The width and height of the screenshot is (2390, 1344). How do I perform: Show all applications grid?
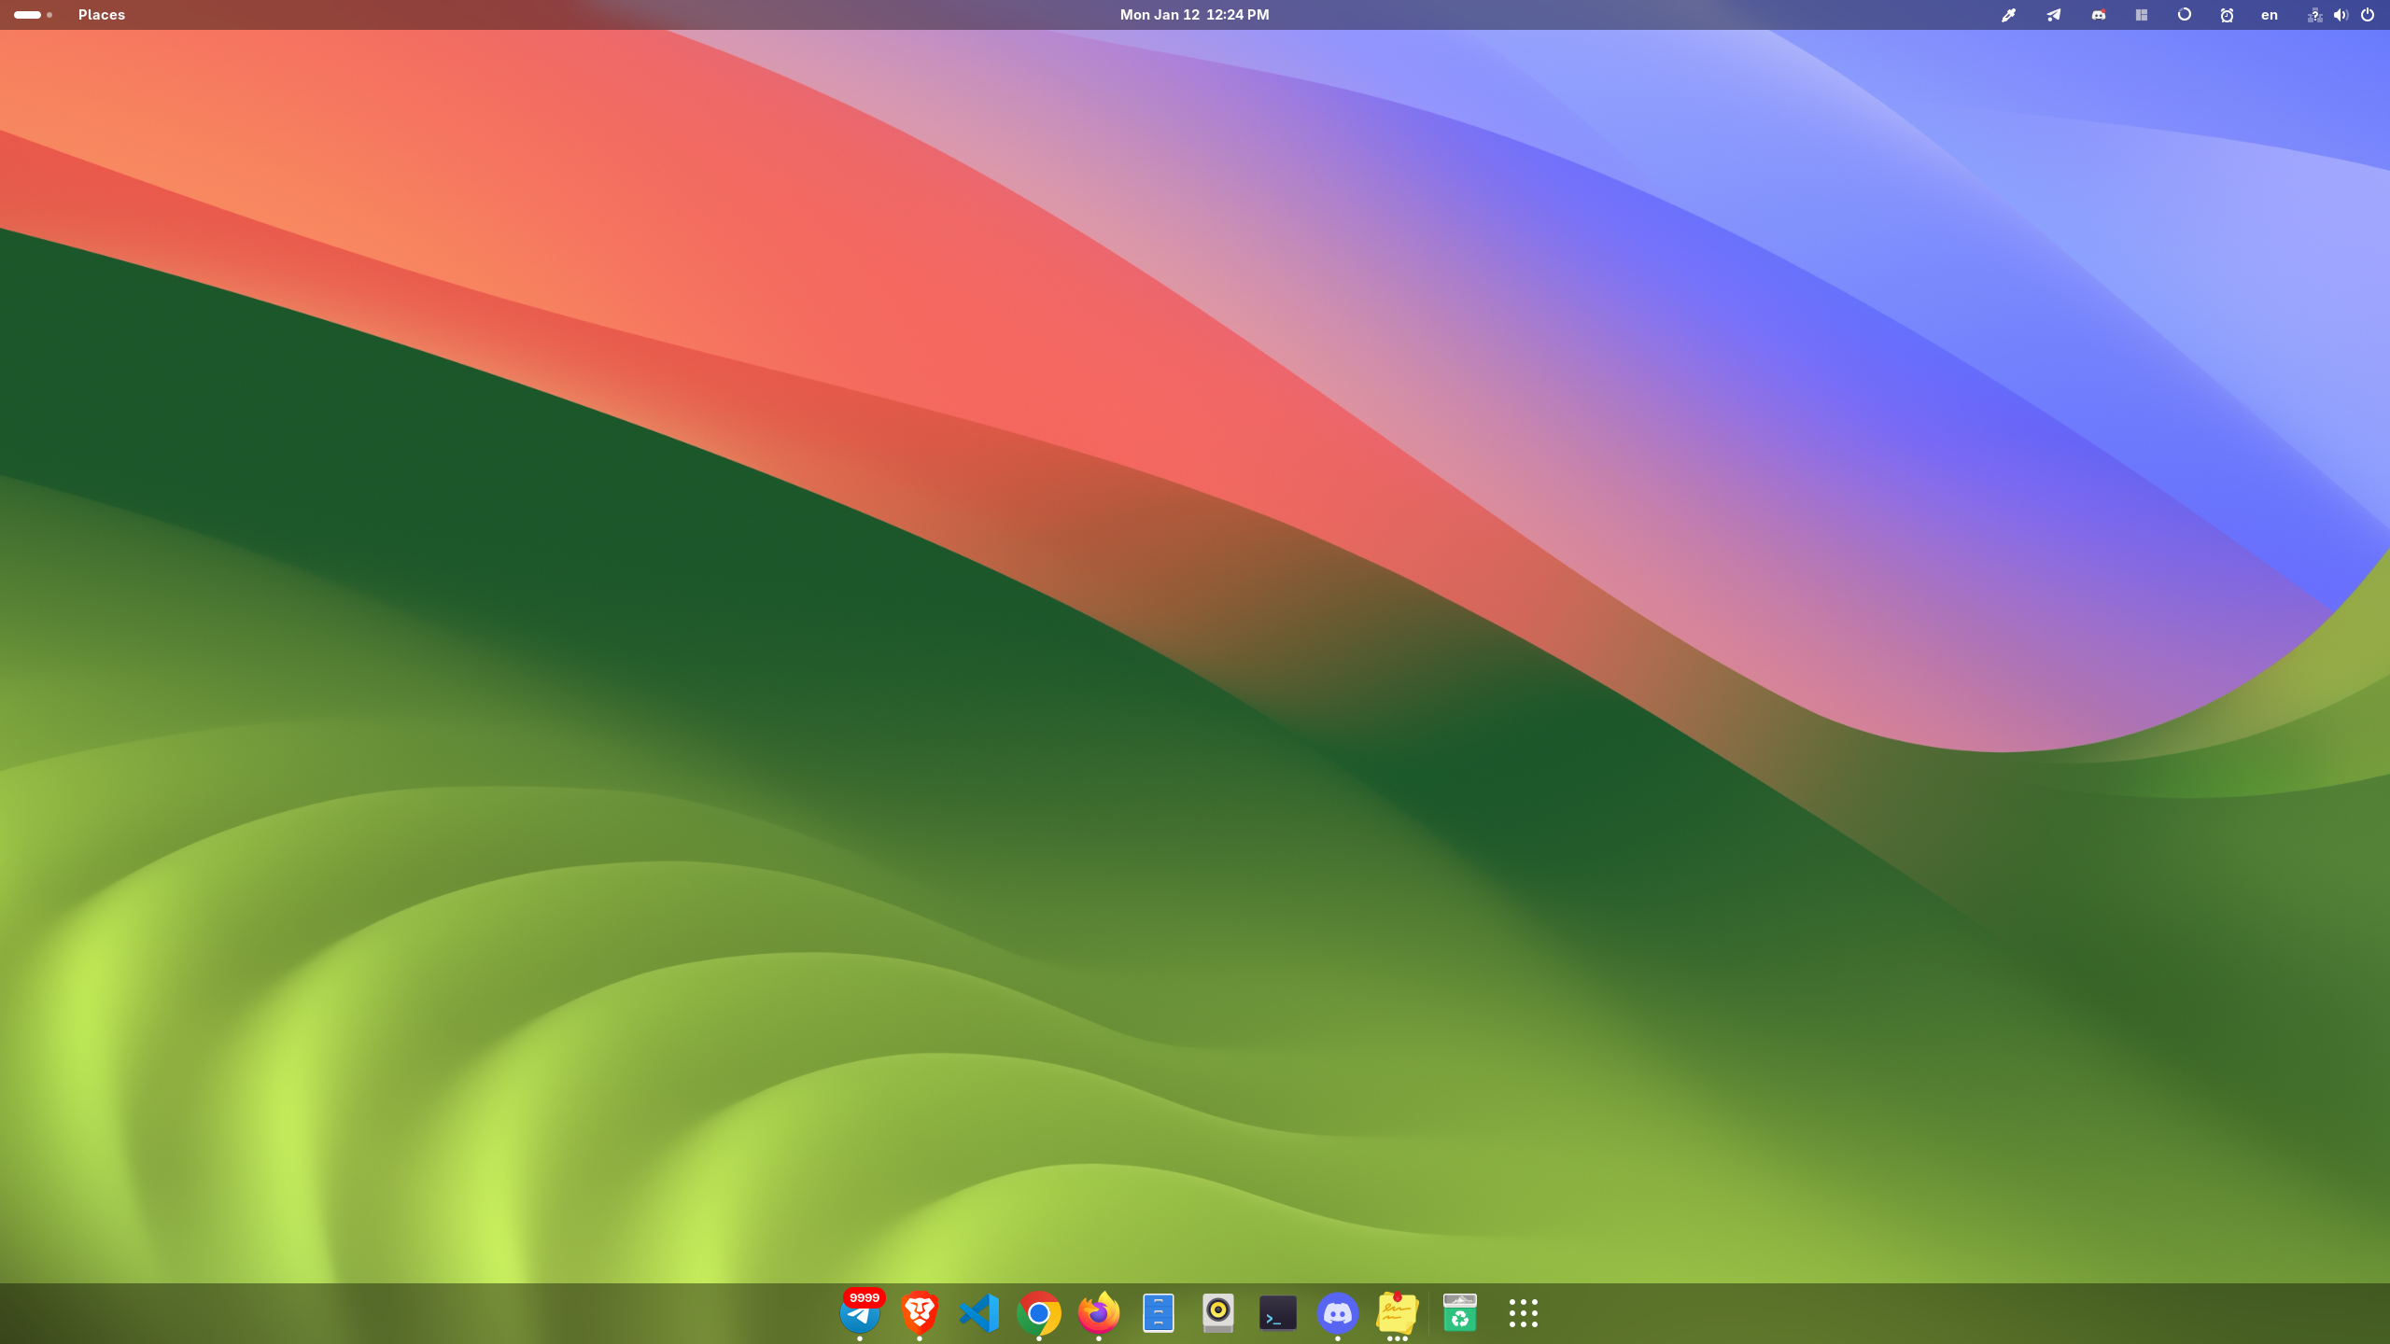pos(1524,1313)
